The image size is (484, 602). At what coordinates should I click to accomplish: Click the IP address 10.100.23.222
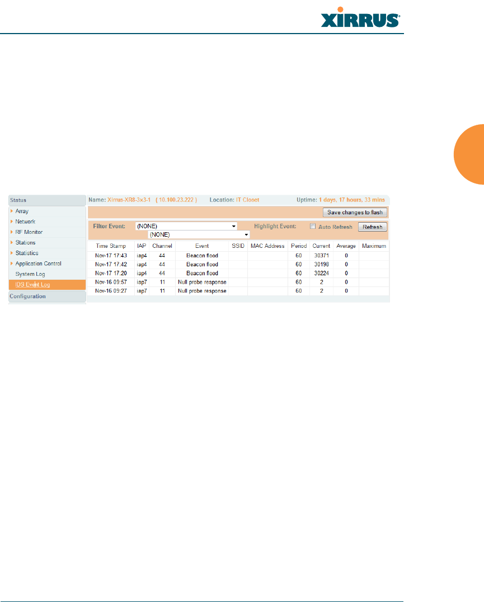click(176, 200)
